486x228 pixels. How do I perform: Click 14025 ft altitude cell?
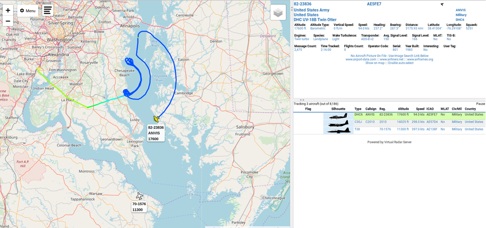click(404, 122)
